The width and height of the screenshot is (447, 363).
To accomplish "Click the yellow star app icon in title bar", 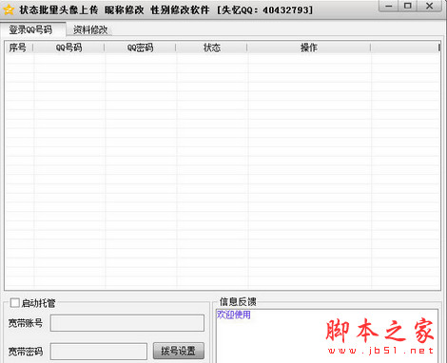I will coord(9,10).
